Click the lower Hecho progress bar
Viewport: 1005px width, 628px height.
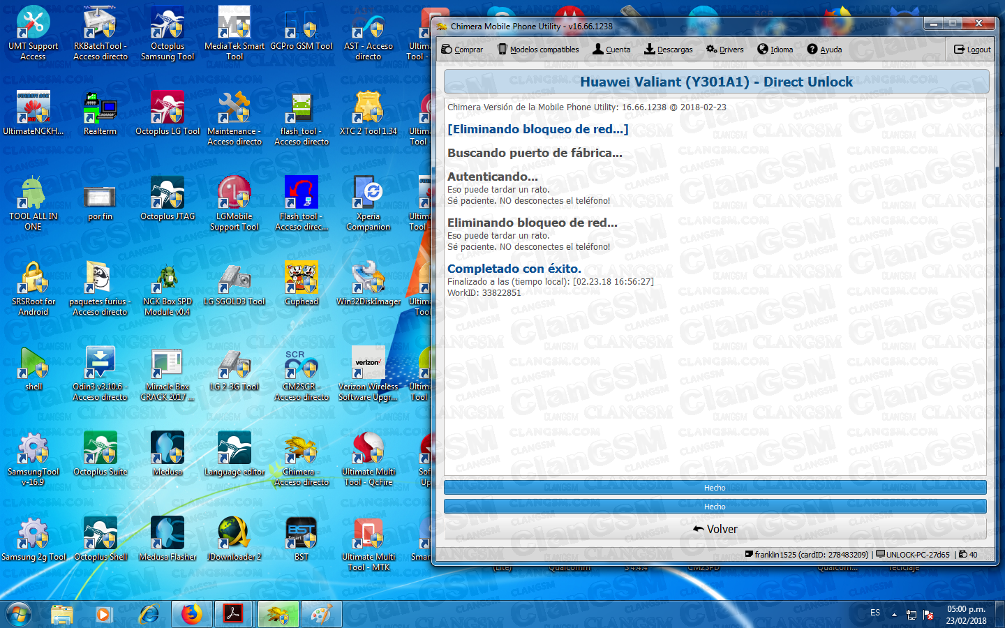point(715,507)
